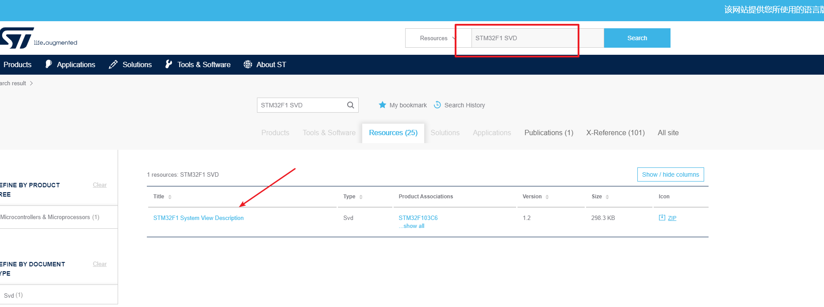
Task: Click the My bookmark star icon
Action: 383,105
